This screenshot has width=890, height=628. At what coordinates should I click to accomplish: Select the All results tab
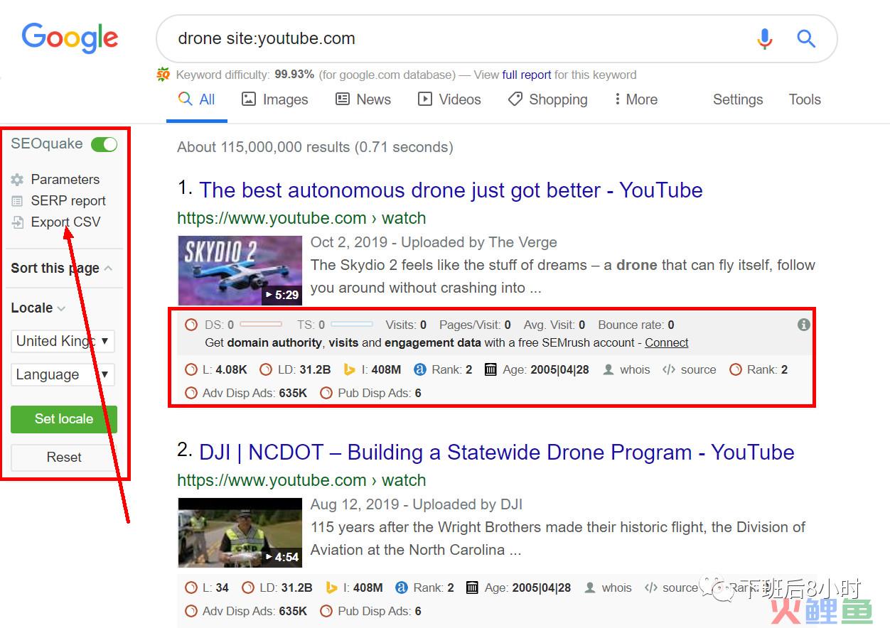(197, 99)
